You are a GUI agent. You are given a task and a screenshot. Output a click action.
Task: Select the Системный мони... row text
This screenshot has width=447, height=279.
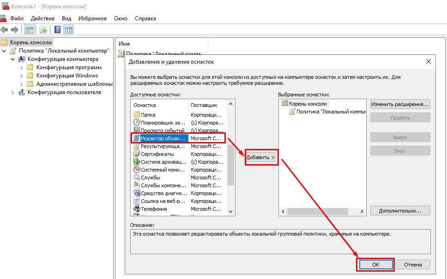163,170
